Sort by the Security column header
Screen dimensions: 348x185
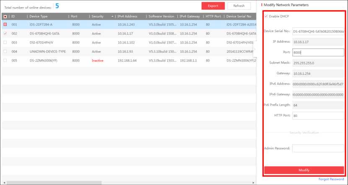(x=100, y=16)
